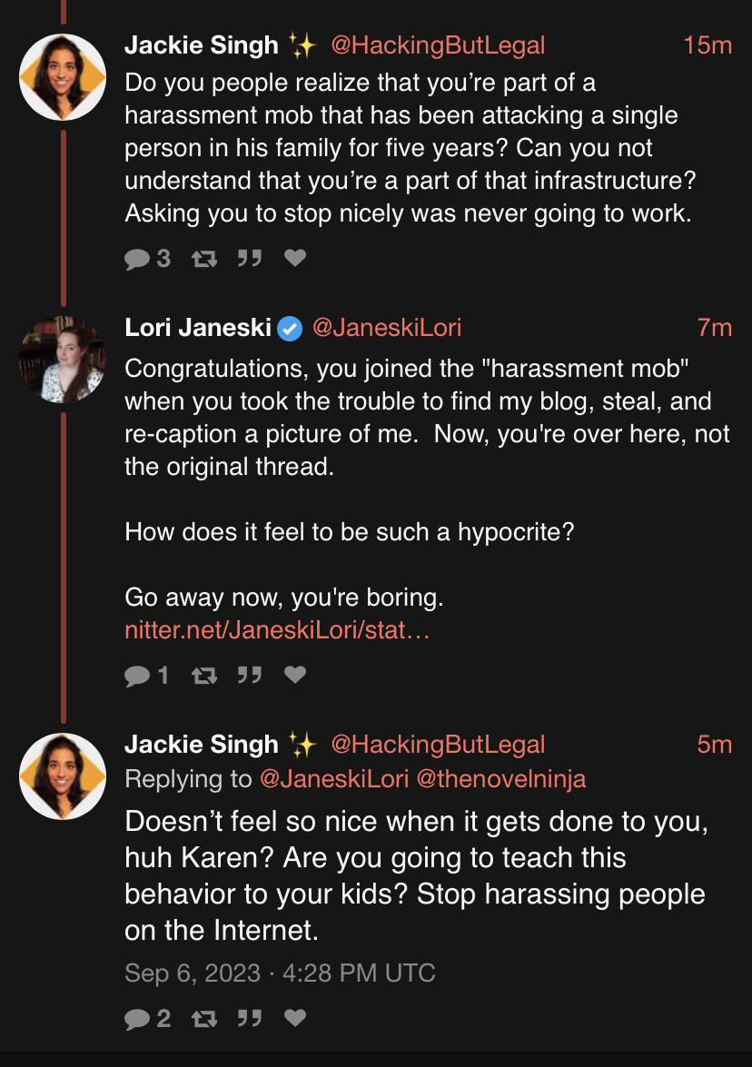Quote Lori Janeski's tweet
Viewport: 752px width, 1067px height.
pos(250,675)
